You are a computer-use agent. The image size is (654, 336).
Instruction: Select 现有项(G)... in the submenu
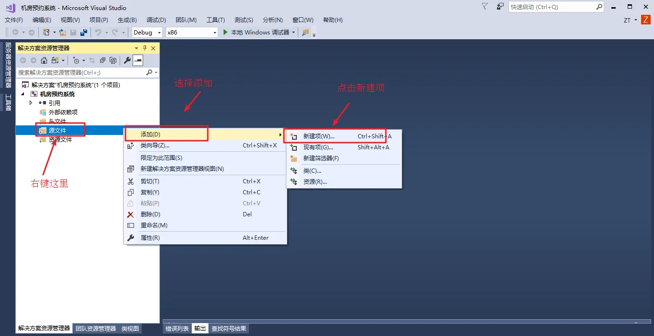[344, 147]
